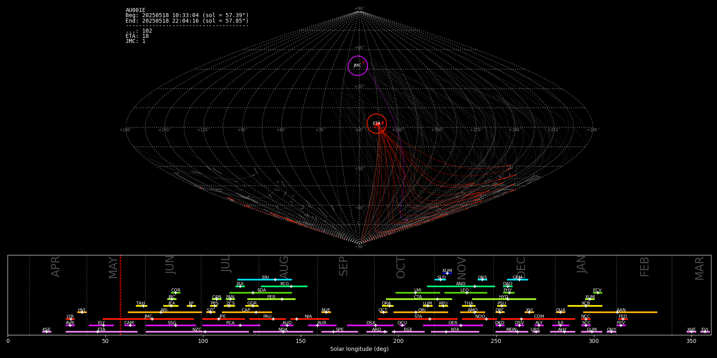Click the LMI shower bar
The width and height of the screenshot is (717, 358).
pyautogui.click(x=418, y=293)
